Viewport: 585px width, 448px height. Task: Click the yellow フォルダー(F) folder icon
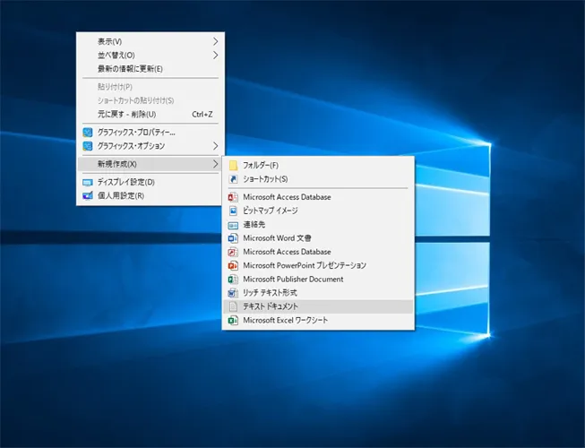point(233,165)
